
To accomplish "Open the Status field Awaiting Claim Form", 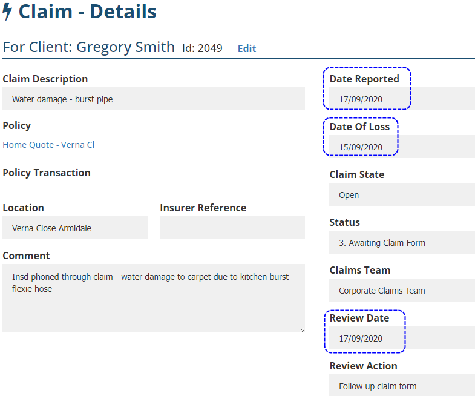I will (x=402, y=243).
